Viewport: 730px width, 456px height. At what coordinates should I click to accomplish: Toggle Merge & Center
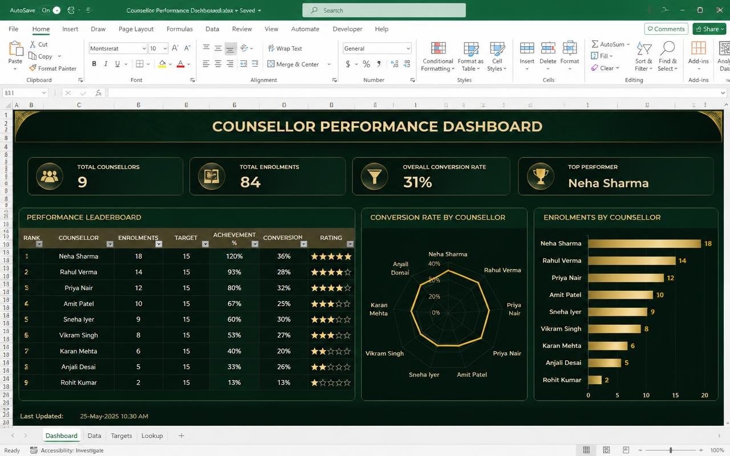click(293, 64)
